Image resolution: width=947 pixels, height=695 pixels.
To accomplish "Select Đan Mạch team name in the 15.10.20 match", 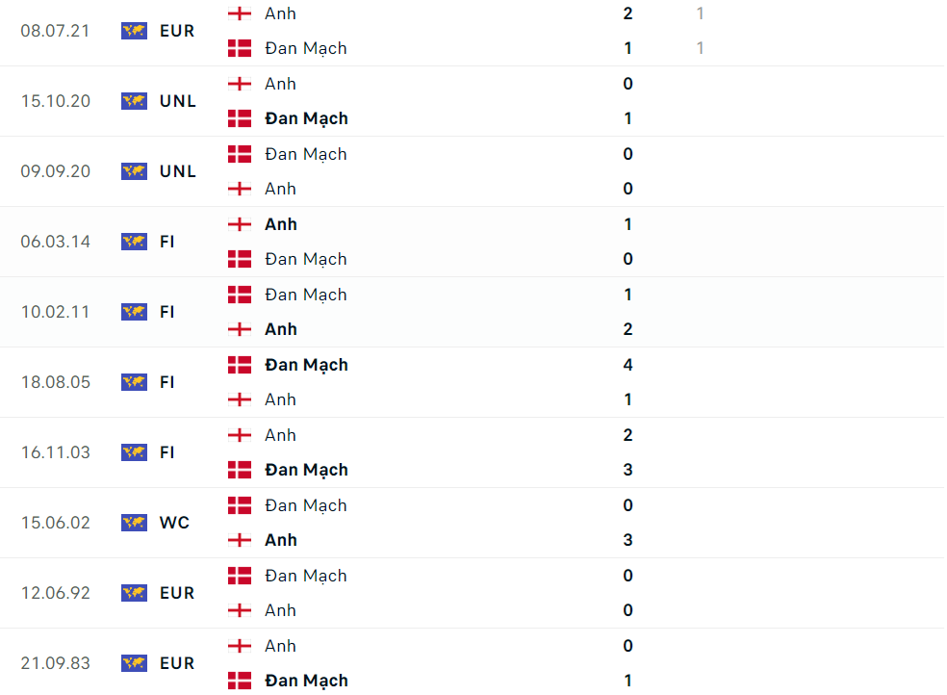I will click(306, 118).
